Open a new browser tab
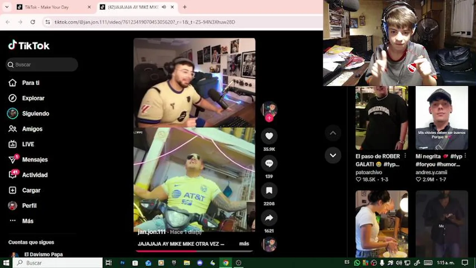Image resolution: width=476 pixels, height=268 pixels. point(185,7)
